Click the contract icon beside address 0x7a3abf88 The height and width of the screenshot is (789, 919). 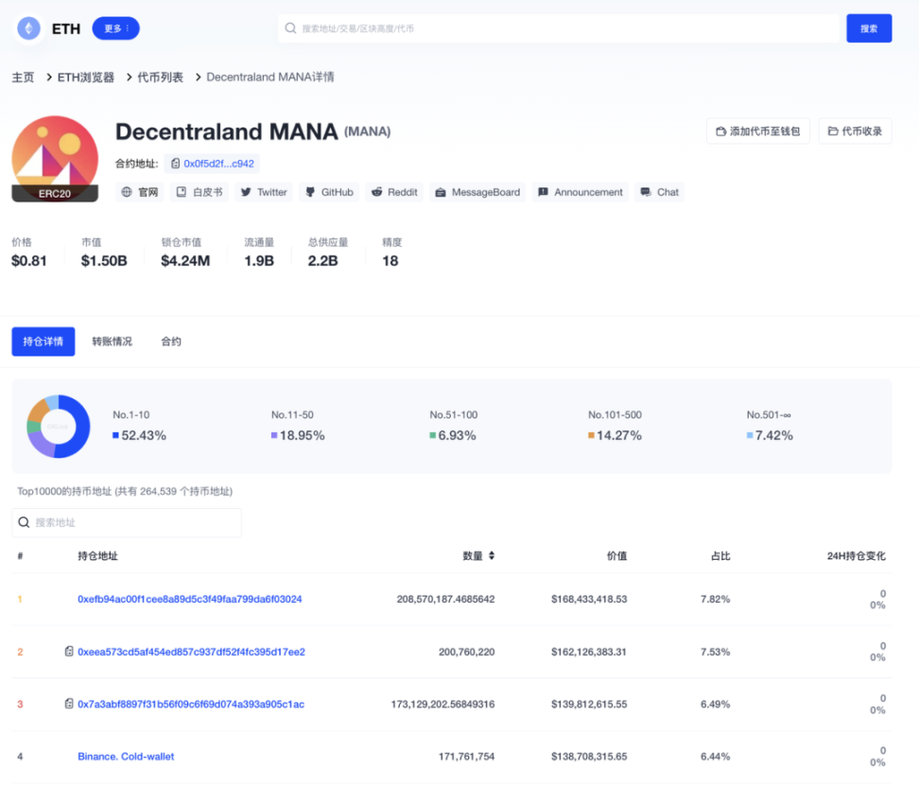pos(69,704)
